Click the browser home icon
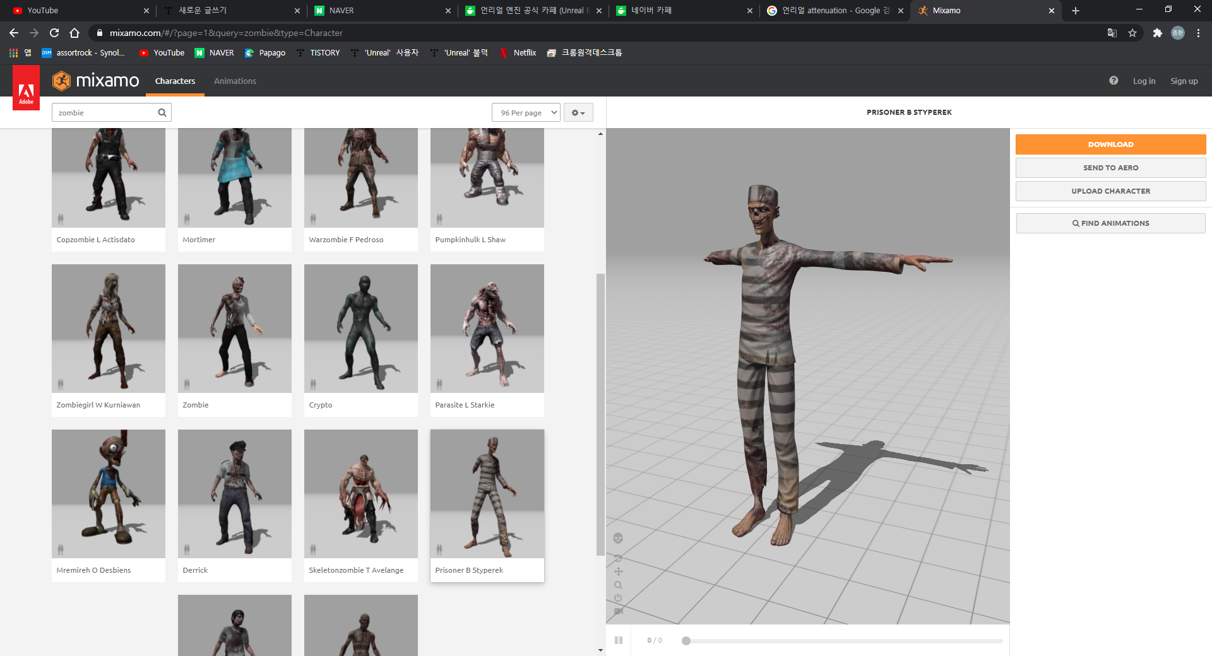This screenshot has height=656, width=1212. coord(74,33)
